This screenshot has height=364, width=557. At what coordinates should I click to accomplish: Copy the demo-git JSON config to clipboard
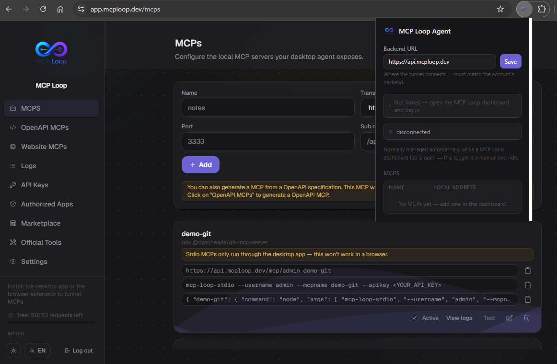(527, 299)
